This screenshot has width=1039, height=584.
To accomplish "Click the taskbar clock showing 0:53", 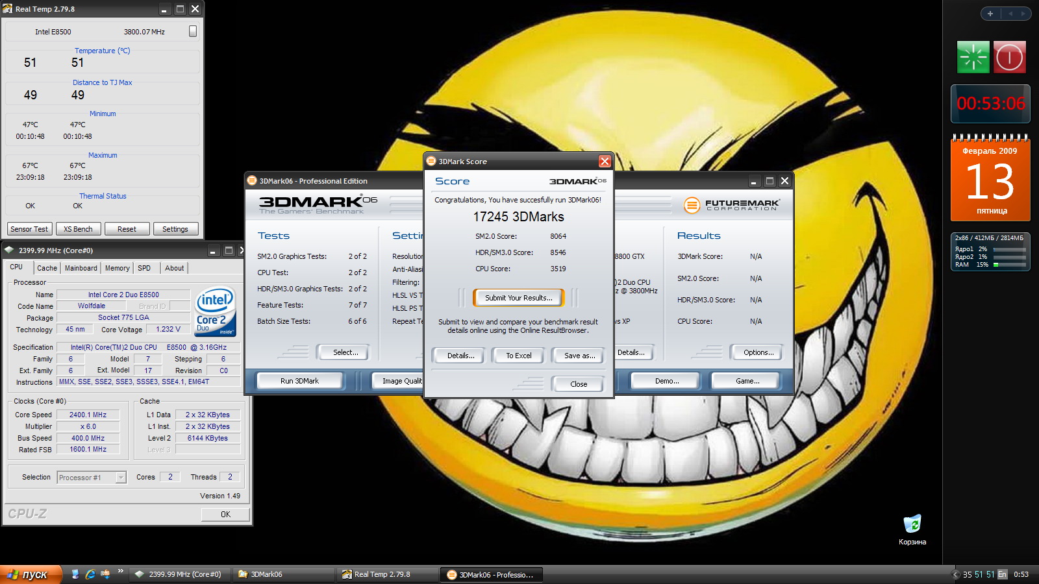I will tap(1021, 574).
